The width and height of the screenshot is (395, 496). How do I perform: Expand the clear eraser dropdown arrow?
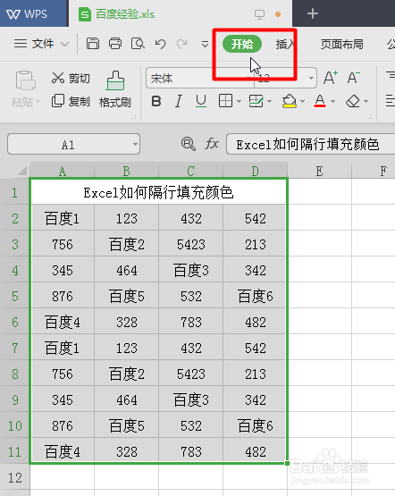(366, 102)
